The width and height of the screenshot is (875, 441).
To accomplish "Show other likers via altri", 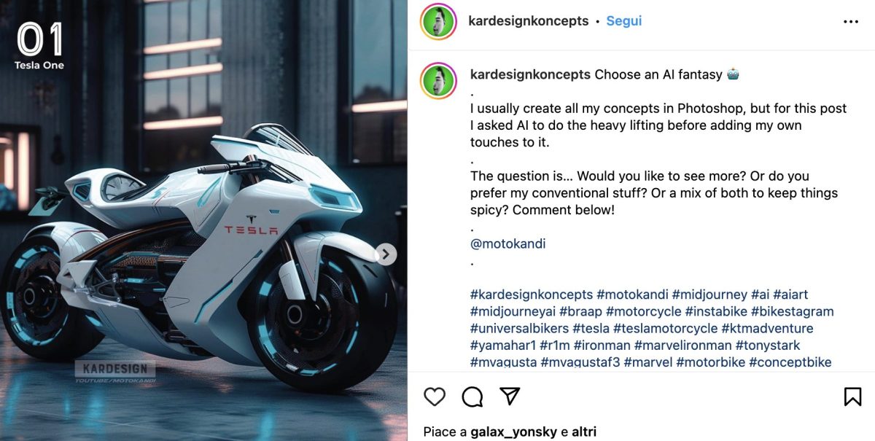I will [584, 432].
